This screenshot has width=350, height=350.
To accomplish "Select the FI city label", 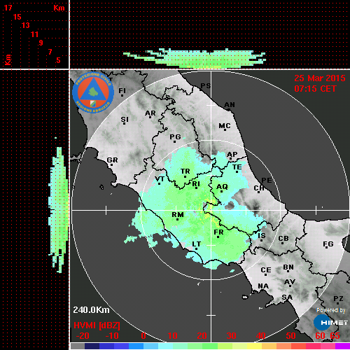I will pyautogui.click(x=122, y=90).
